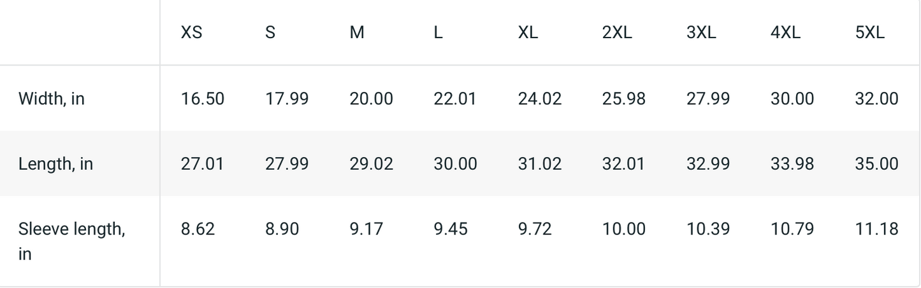Click the 2XL sleeve length value 10.00

point(623,228)
